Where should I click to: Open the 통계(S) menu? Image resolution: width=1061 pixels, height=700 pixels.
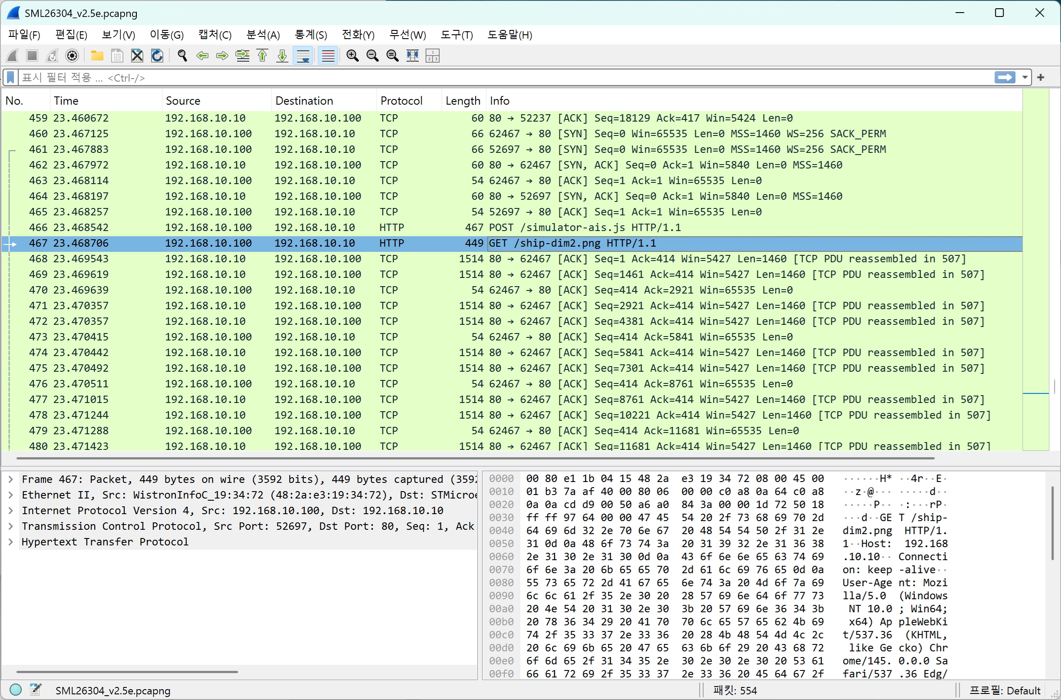[311, 35]
